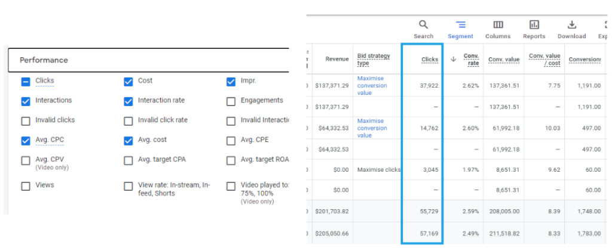Screen dimensions: 612x248
Task: Toggle the Clicks checkbox
Action: (x=26, y=82)
